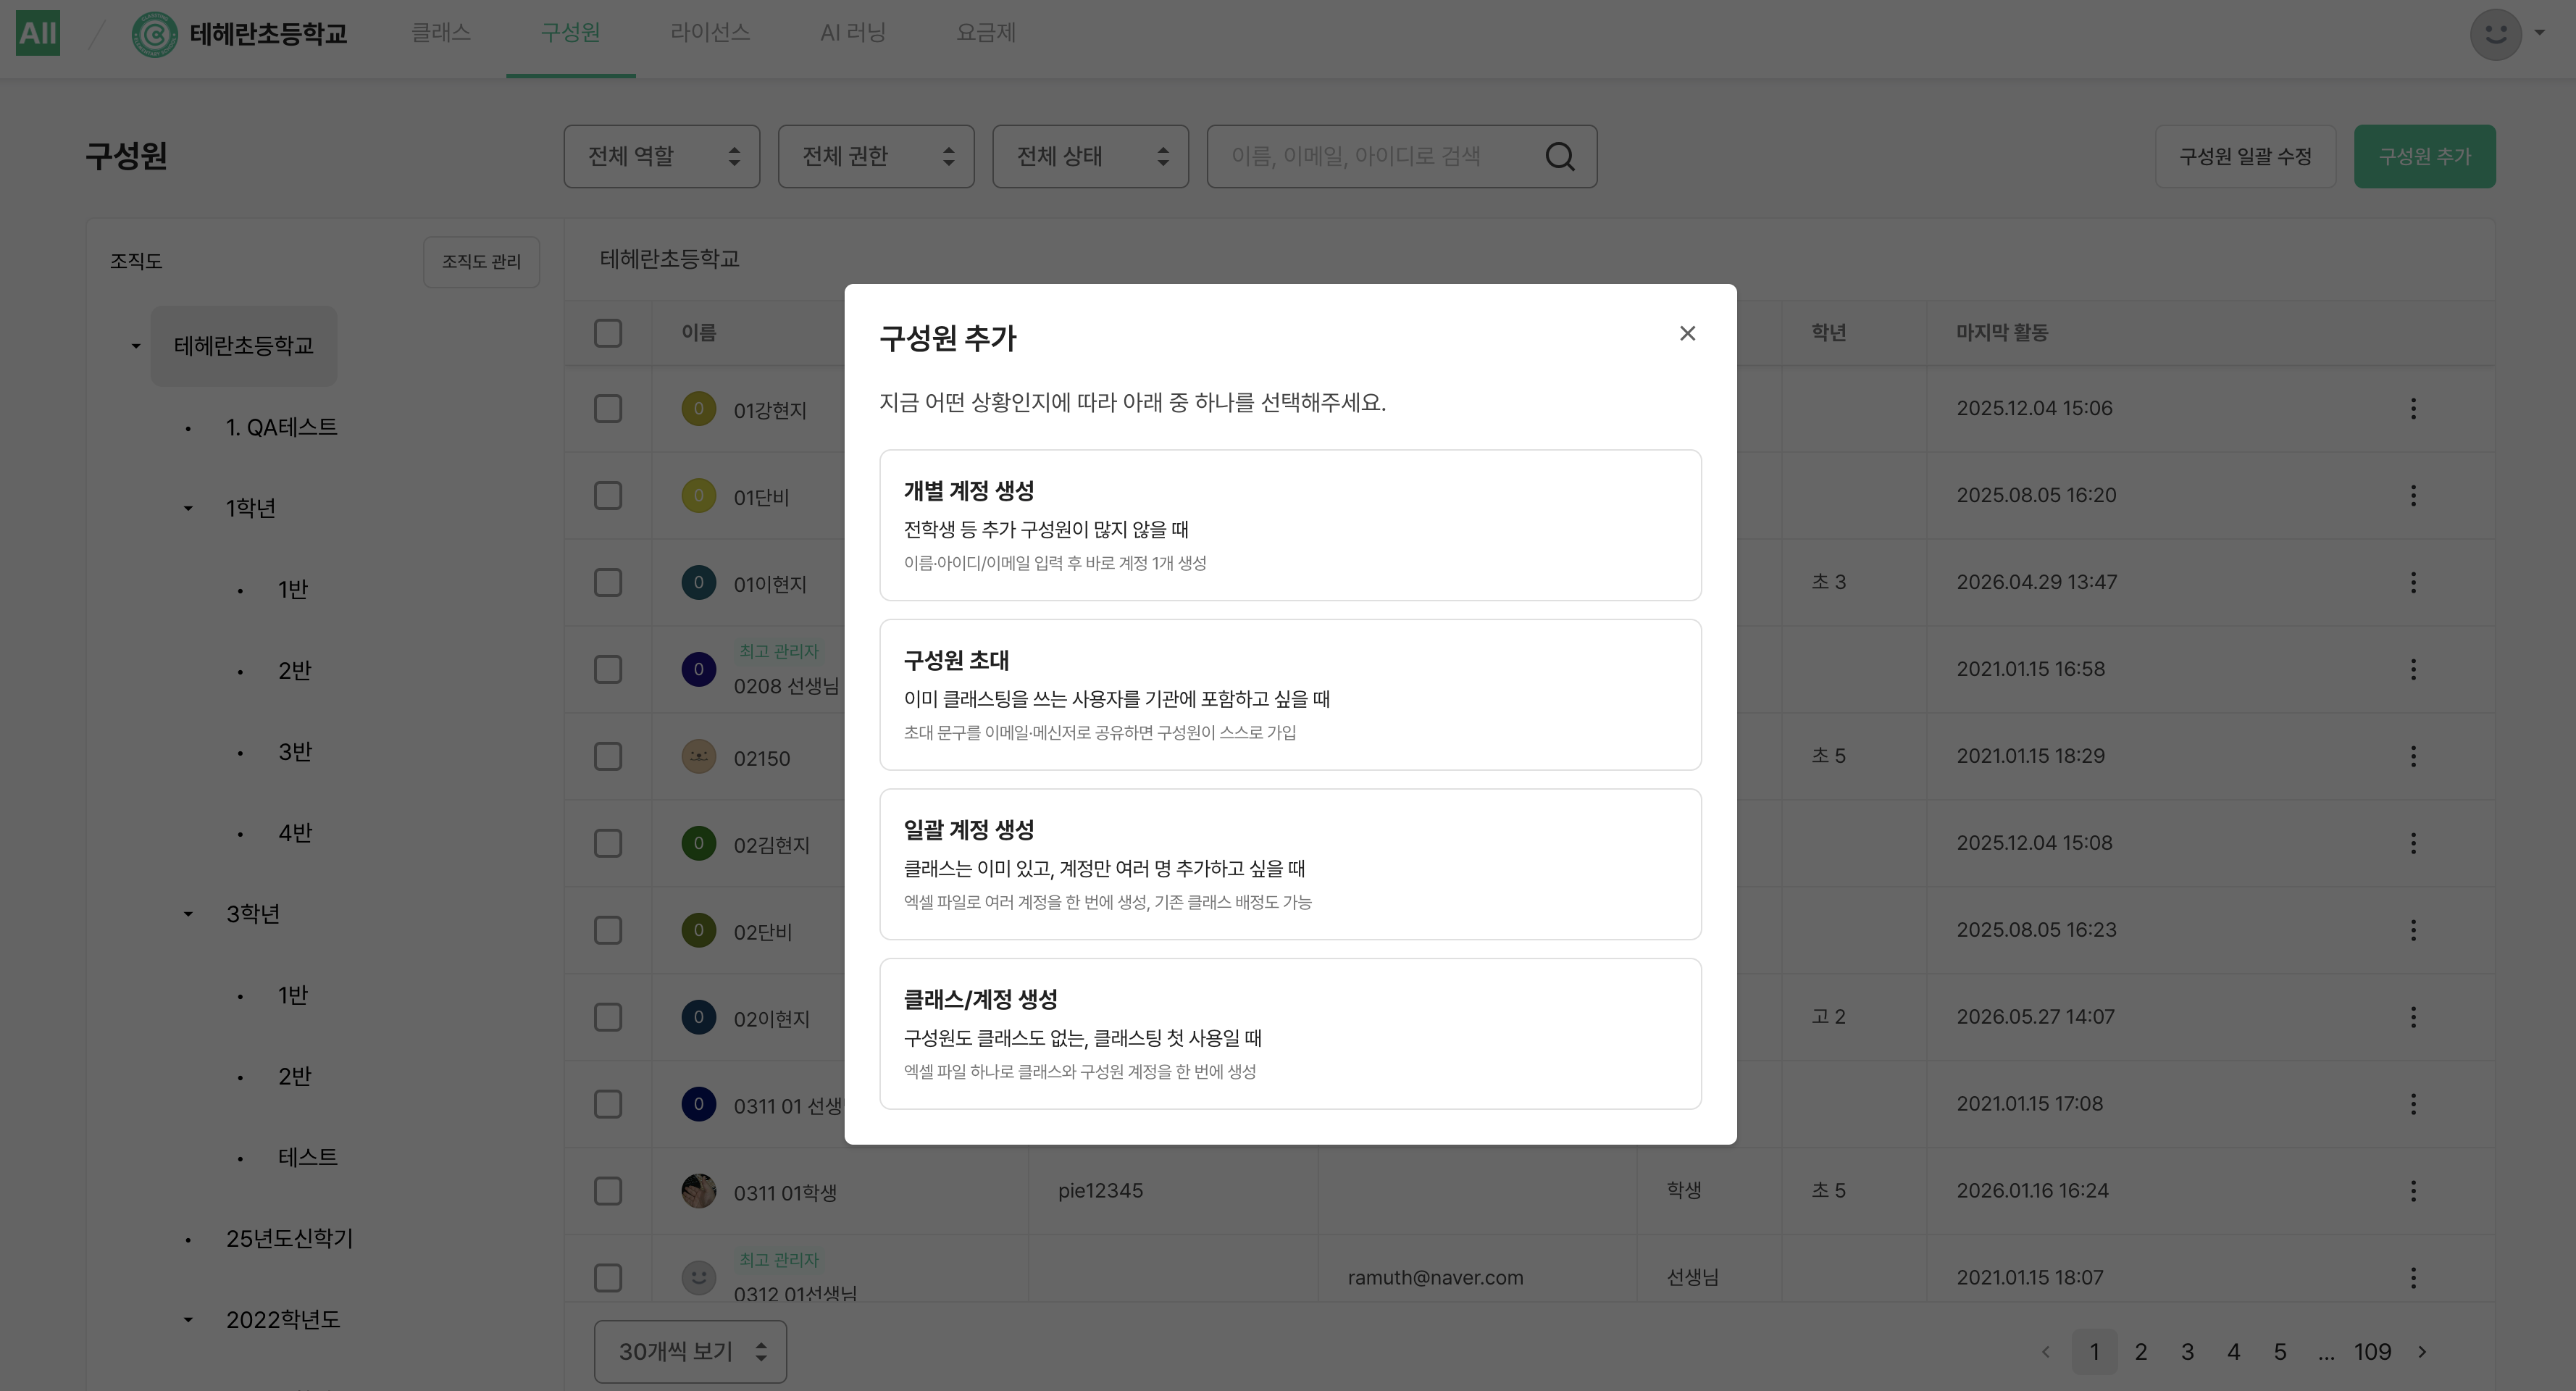Switch to the 클래스 tab

coord(441,33)
